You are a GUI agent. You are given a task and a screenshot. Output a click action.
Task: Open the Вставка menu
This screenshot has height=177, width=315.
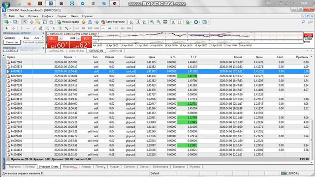pyautogui.click(x=33, y=16)
